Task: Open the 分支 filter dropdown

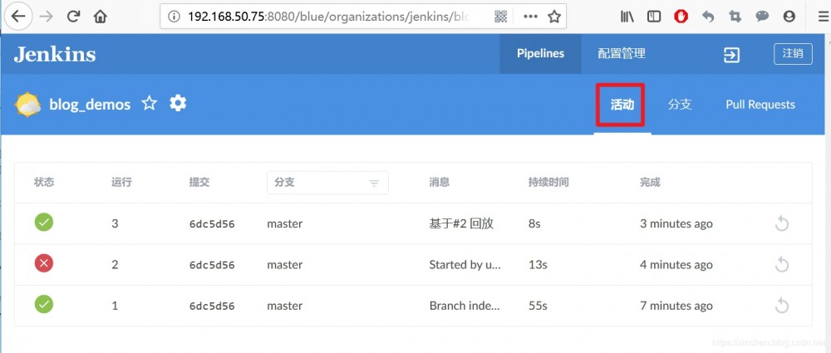Action: pos(327,183)
